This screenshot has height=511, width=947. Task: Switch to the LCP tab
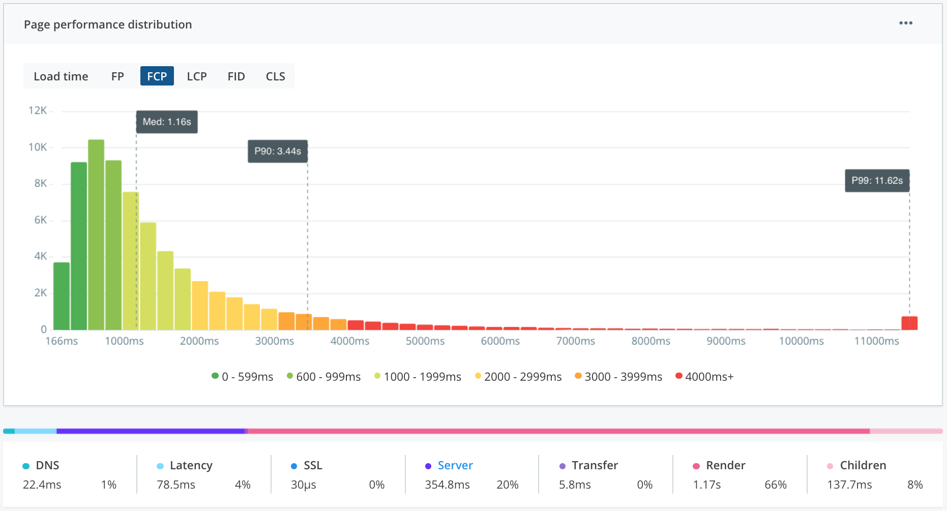tap(196, 76)
